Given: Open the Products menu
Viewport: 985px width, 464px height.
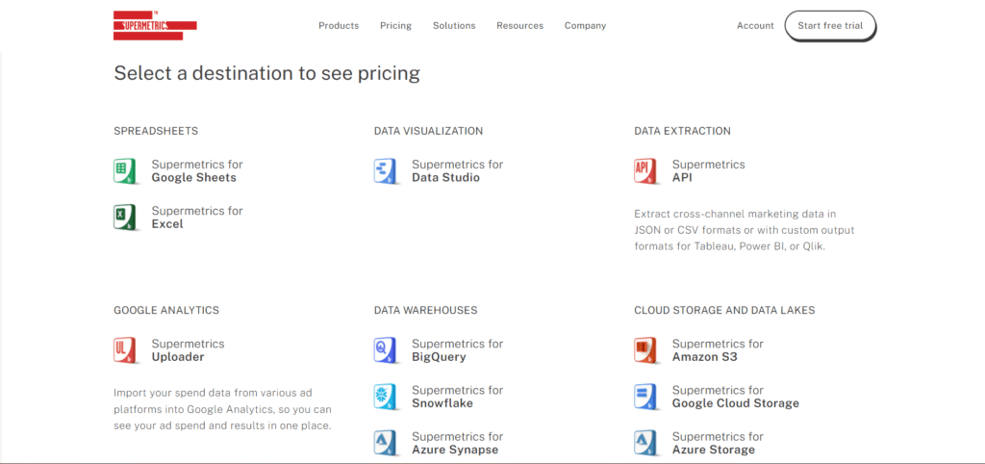Looking at the screenshot, I should 339,26.
